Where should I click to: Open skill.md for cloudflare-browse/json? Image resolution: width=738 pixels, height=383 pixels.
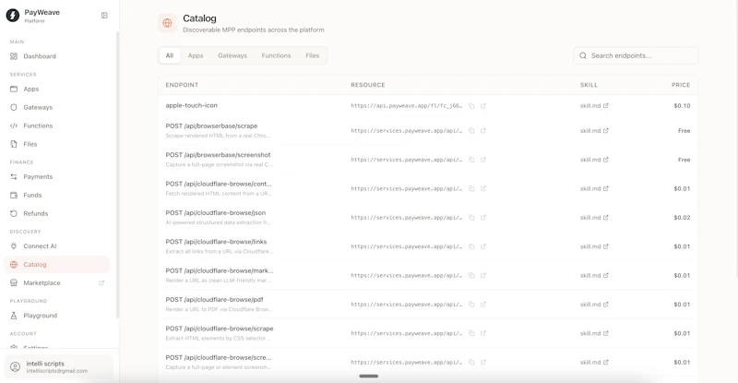(x=594, y=218)
